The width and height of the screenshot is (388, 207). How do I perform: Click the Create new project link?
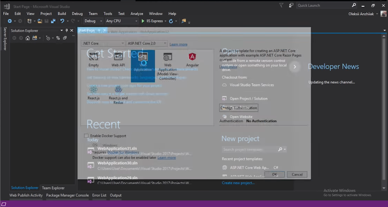click(x=238, y=183)
